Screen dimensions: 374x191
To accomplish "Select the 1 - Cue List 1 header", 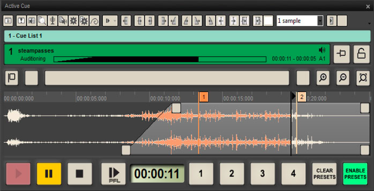I will tap(187, 36).
